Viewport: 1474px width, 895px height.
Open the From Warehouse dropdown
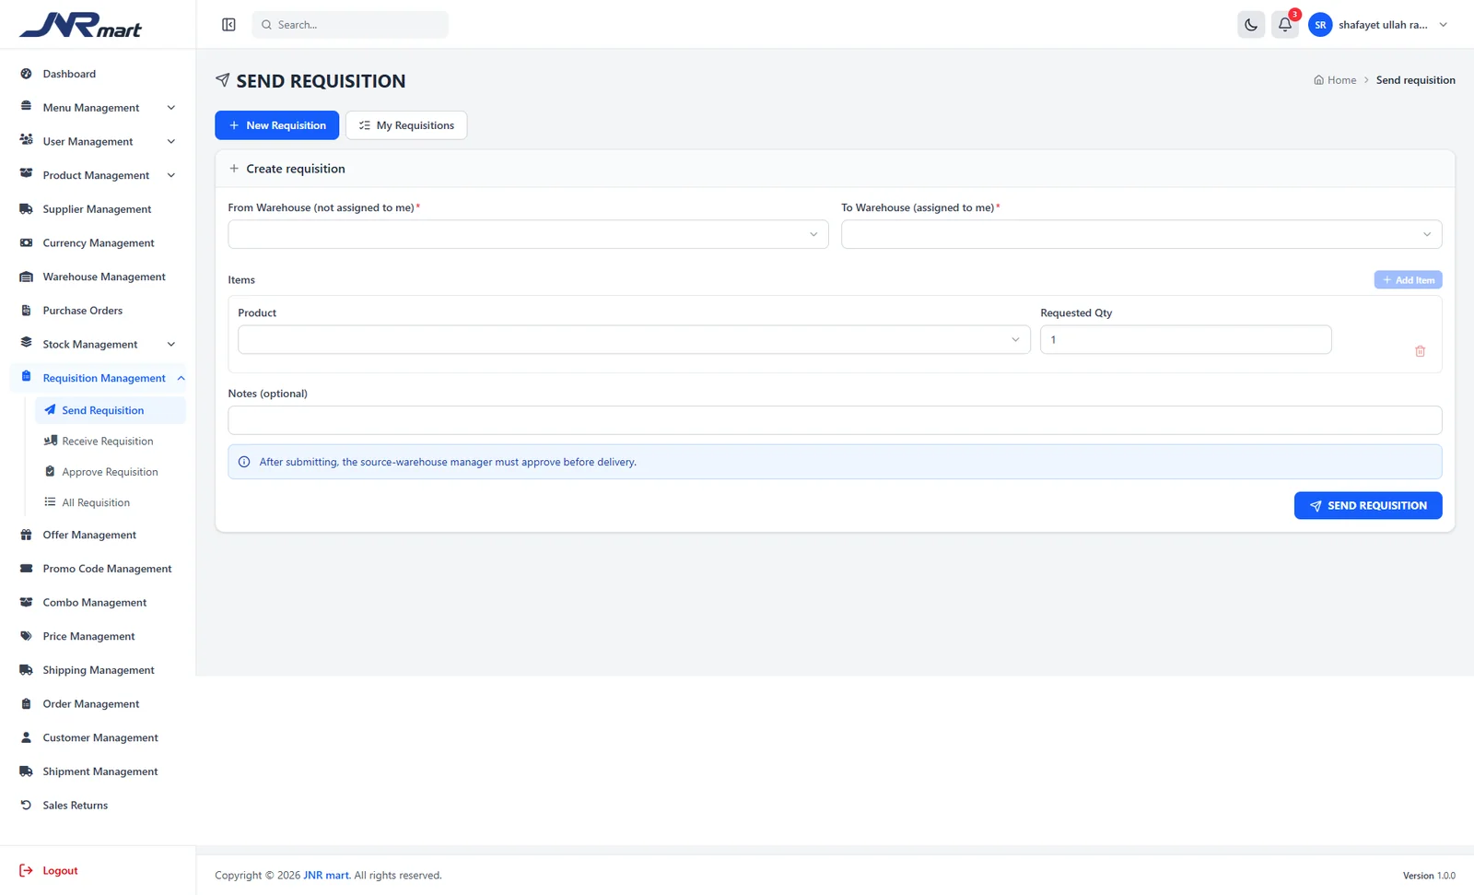tap(528, 234)
